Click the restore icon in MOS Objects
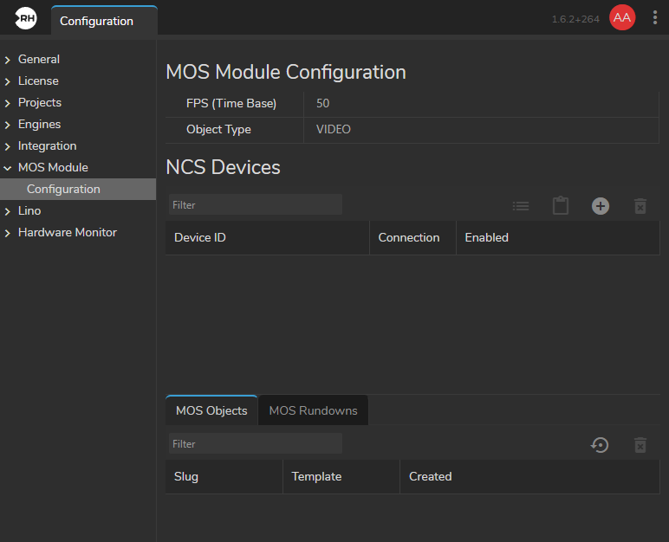The height and width of the screenshot is (542, 669). (600, 445)
